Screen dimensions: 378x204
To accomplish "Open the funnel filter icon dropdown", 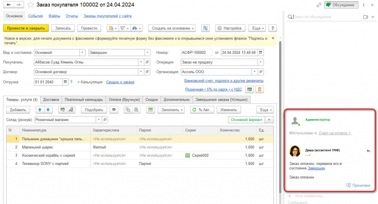I will [124, 28].
